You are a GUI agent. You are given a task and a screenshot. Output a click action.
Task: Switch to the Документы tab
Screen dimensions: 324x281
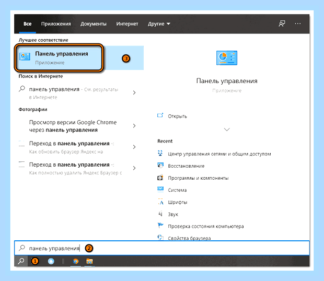pos(94,24)
